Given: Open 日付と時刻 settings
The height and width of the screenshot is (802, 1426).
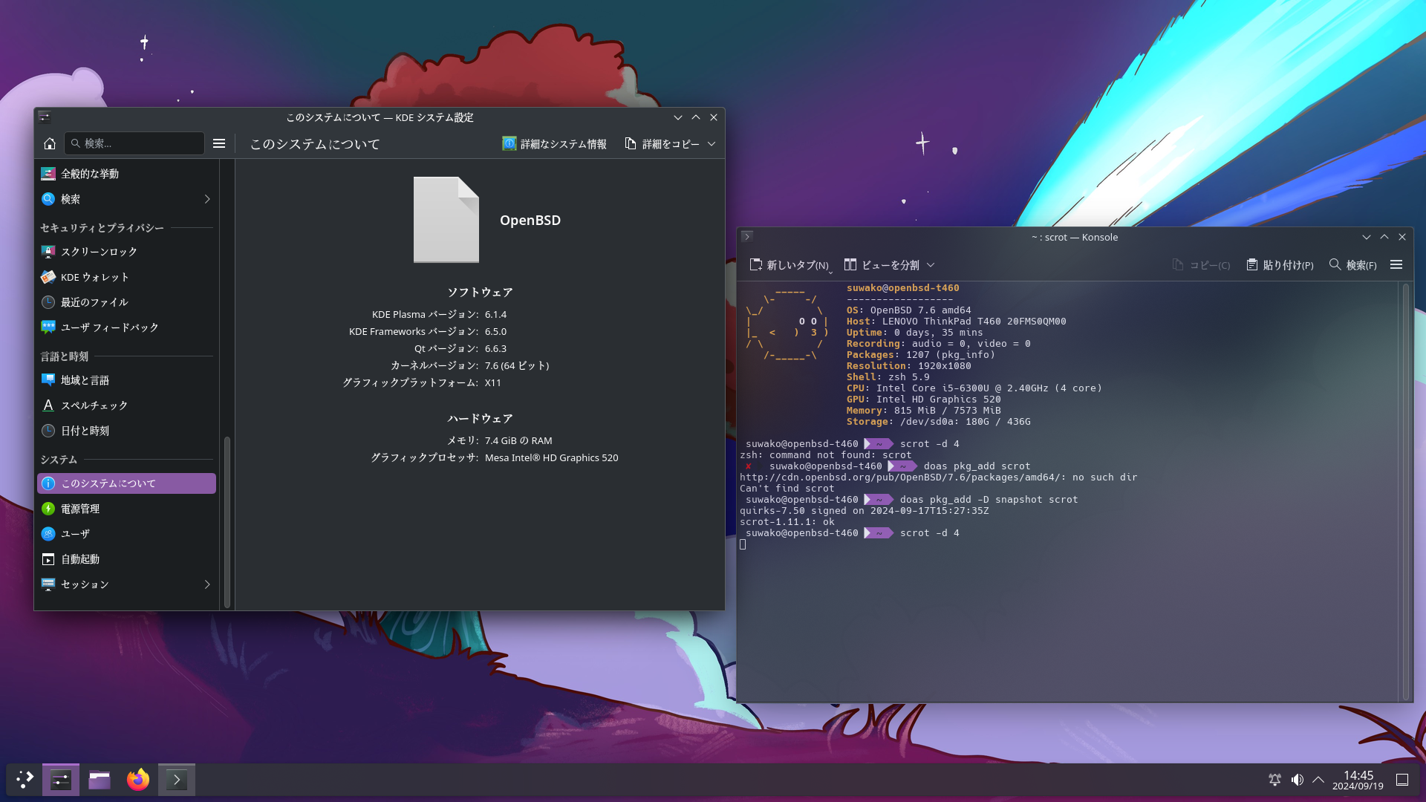Looking at the screenshot, I should [x=85, y=431].
